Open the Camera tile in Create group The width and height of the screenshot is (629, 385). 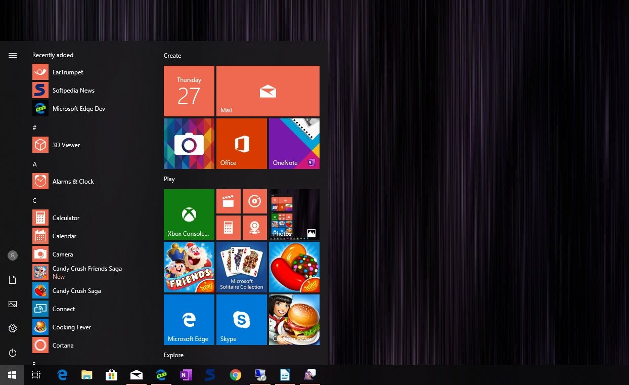point(189,144)
